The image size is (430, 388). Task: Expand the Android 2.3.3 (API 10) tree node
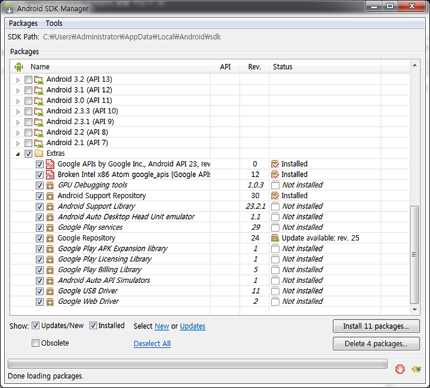point(18,112)
